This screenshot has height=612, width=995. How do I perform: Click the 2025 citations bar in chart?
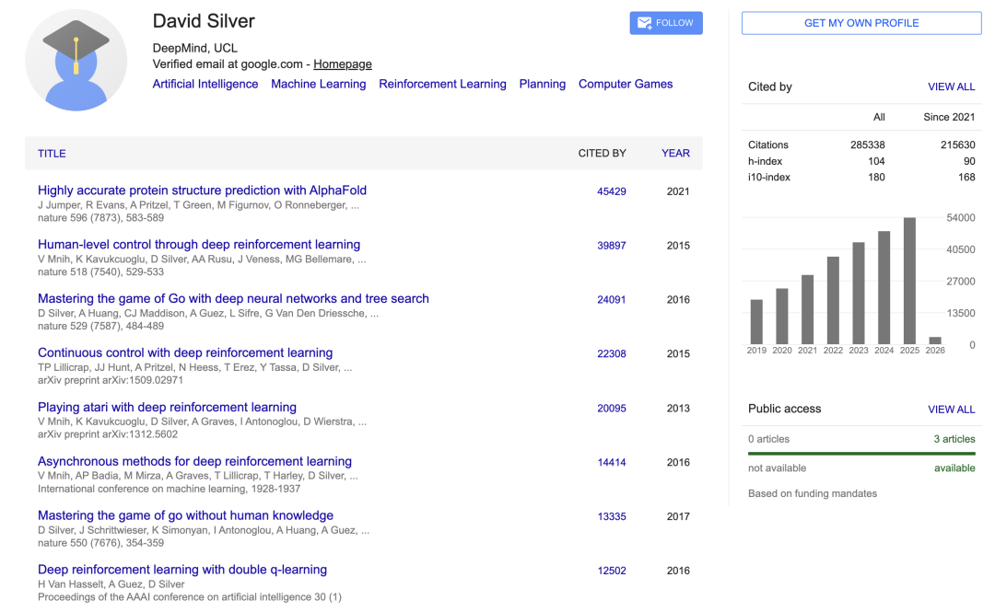[x=909, y=281]
